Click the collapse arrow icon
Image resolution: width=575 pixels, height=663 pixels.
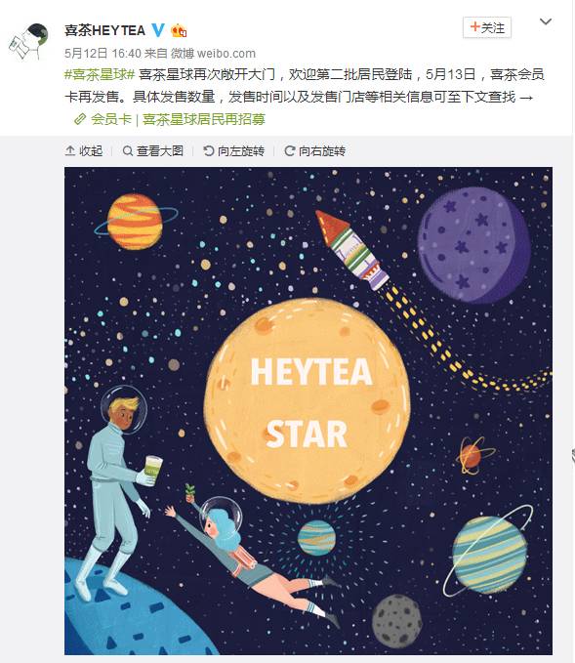(70, 151)
